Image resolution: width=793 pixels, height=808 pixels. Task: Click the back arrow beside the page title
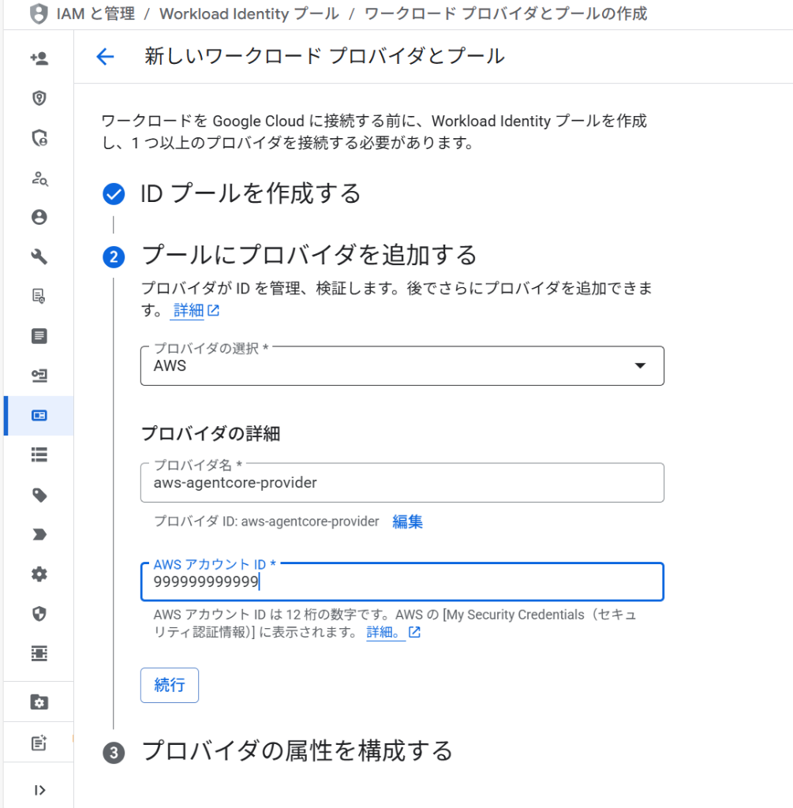pyautogui.click(x=105, y=56)
